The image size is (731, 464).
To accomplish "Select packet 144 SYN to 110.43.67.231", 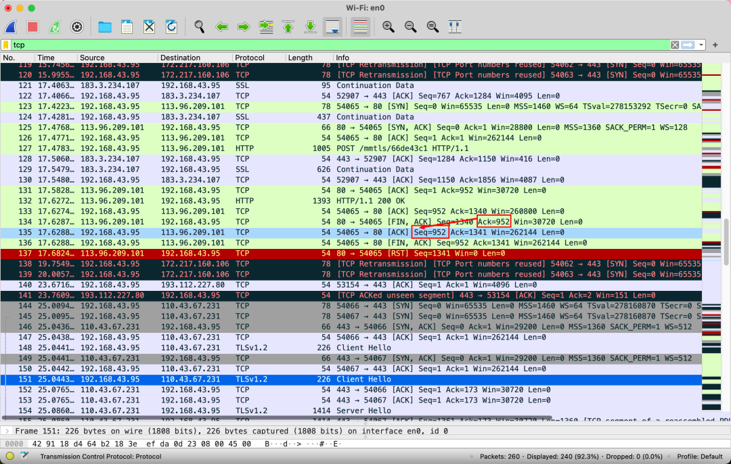I will pyautogui.click(x=351, y=306).
